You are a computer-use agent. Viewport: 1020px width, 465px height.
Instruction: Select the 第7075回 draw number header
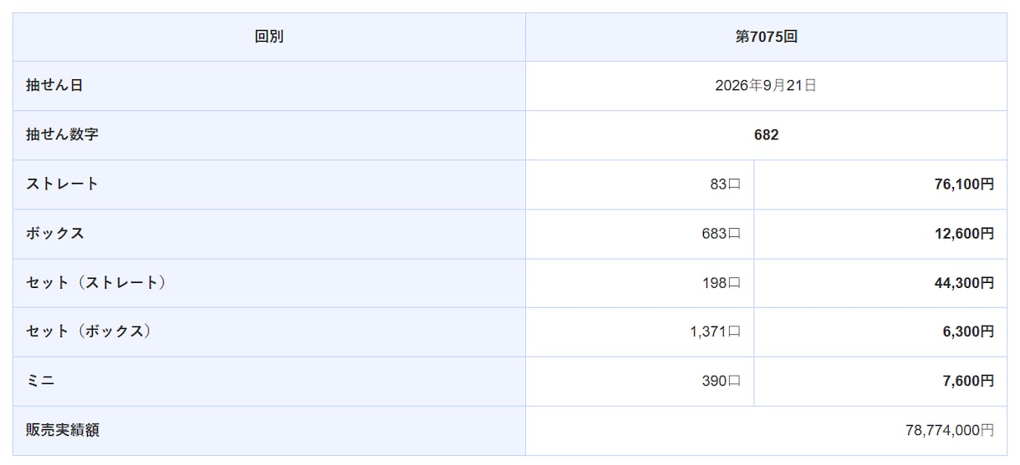coord(766,38)
